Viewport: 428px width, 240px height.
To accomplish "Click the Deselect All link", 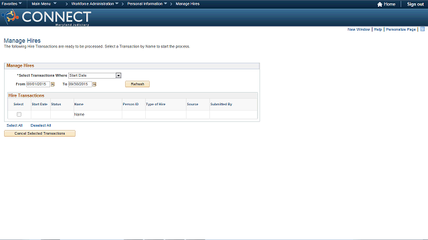I will 41,125.
